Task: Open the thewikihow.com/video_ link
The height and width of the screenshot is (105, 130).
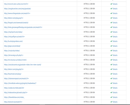Action: click(14, 97)
